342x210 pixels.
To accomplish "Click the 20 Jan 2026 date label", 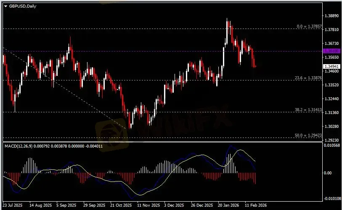I will coord(228,205).
